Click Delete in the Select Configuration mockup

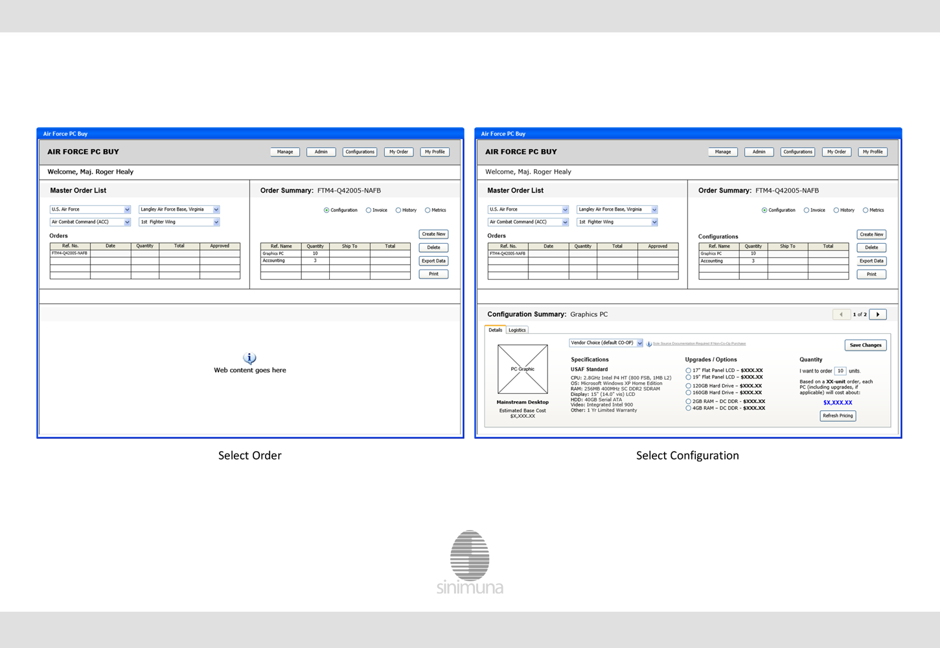click(871, 248)
